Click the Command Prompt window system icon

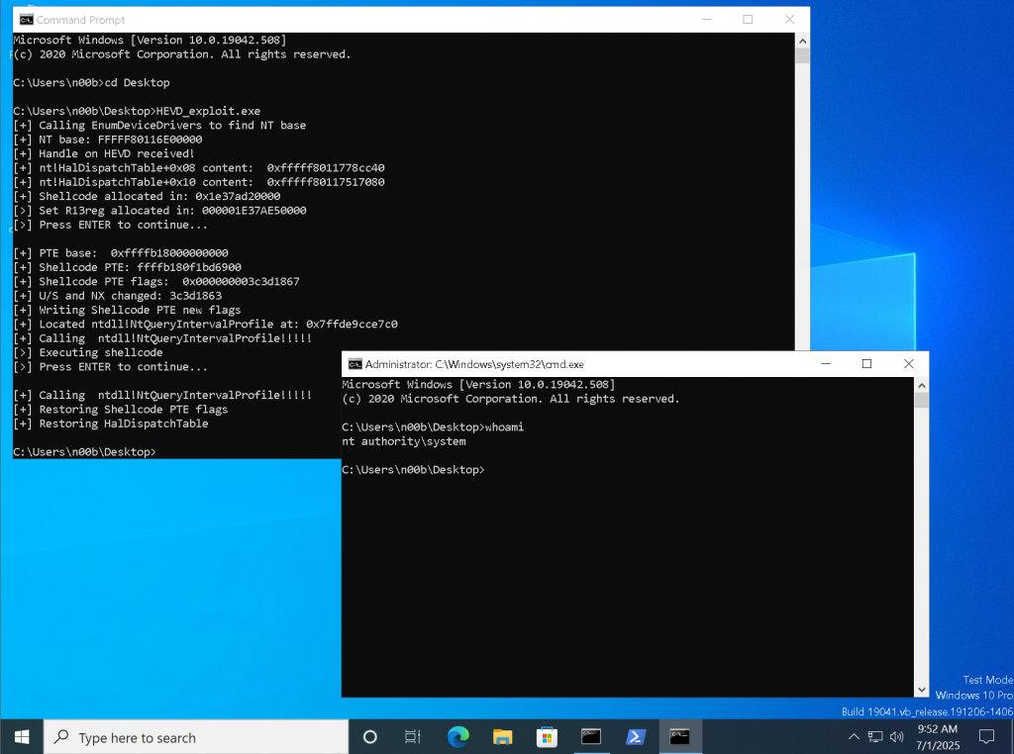pyautogui.click(x=26, y=20)
